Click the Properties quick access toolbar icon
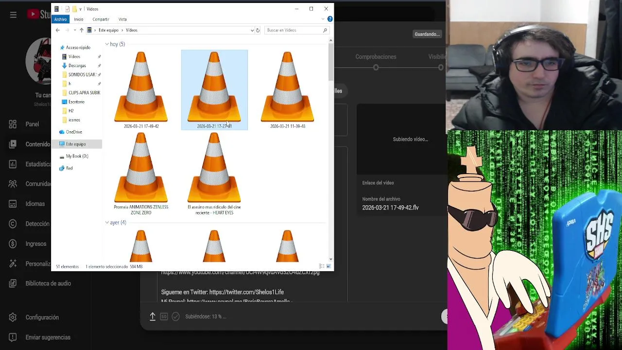The height and width of the screenshot is (350, 622). 67,9
